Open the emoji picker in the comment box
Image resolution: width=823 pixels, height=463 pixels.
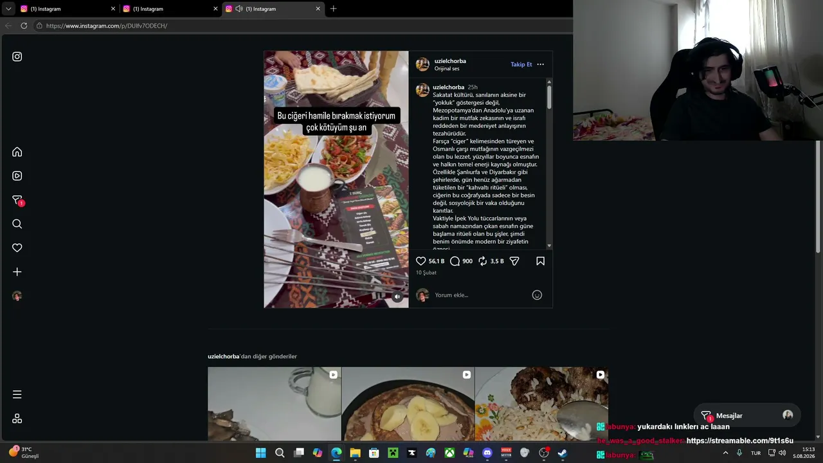537,295
